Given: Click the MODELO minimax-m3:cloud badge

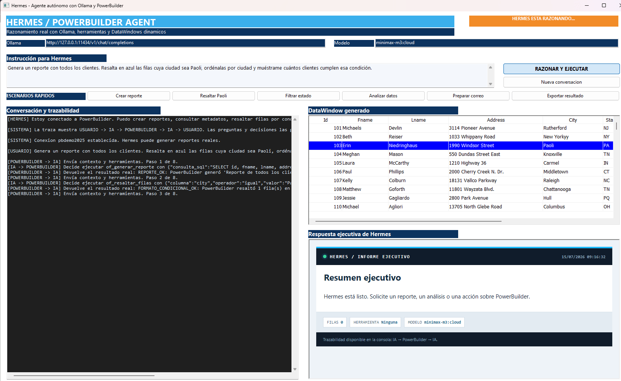Looking at the screenshot, I should click(434, 322).
